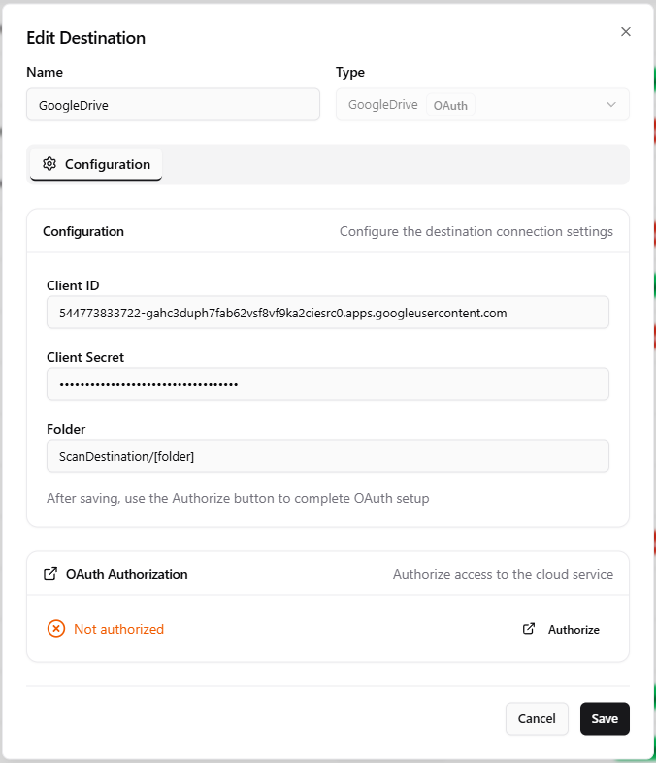Click into the Client Secret field

[328, 384]
